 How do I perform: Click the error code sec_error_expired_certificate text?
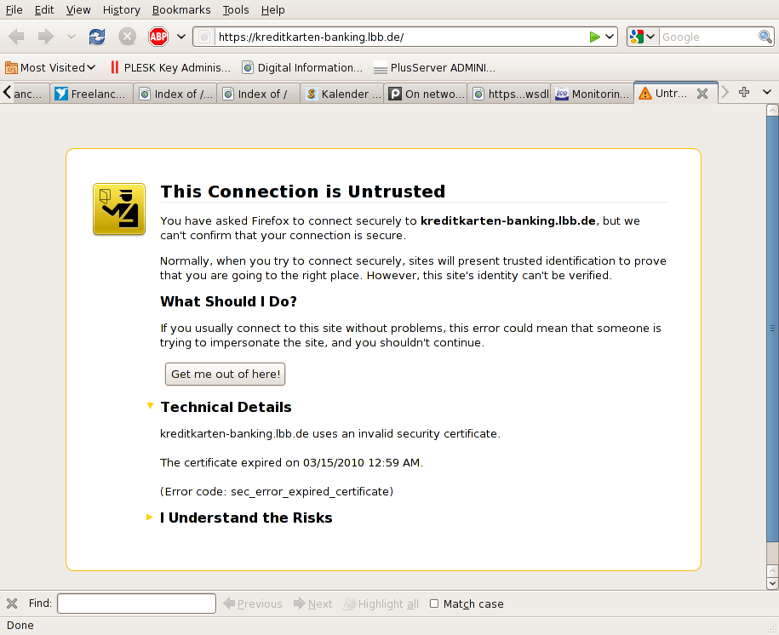tap(277, 491)
